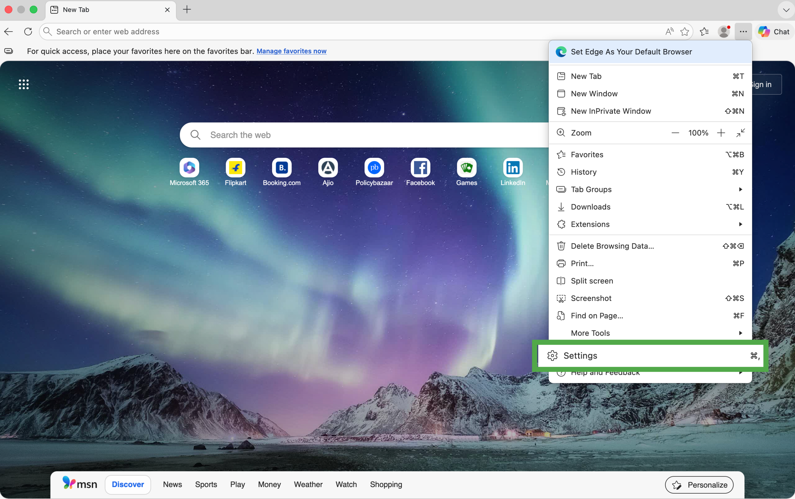Viewport: 795px width, 499px height.
Task: Click the 100% zoom level value
Action: point(698,133)
